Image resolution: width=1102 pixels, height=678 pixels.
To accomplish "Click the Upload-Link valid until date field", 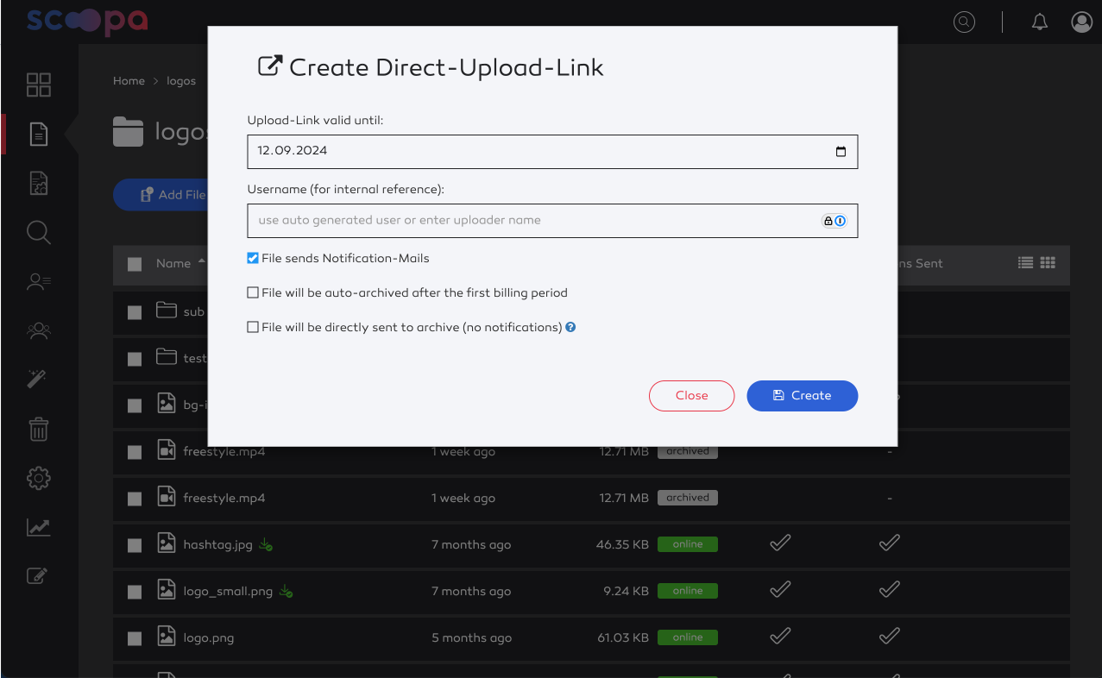I will pyautogui.click(x=552, y=152).
